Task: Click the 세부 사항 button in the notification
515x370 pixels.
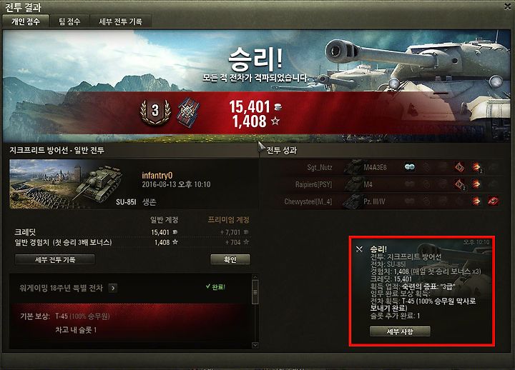Action: click(400, 331)
